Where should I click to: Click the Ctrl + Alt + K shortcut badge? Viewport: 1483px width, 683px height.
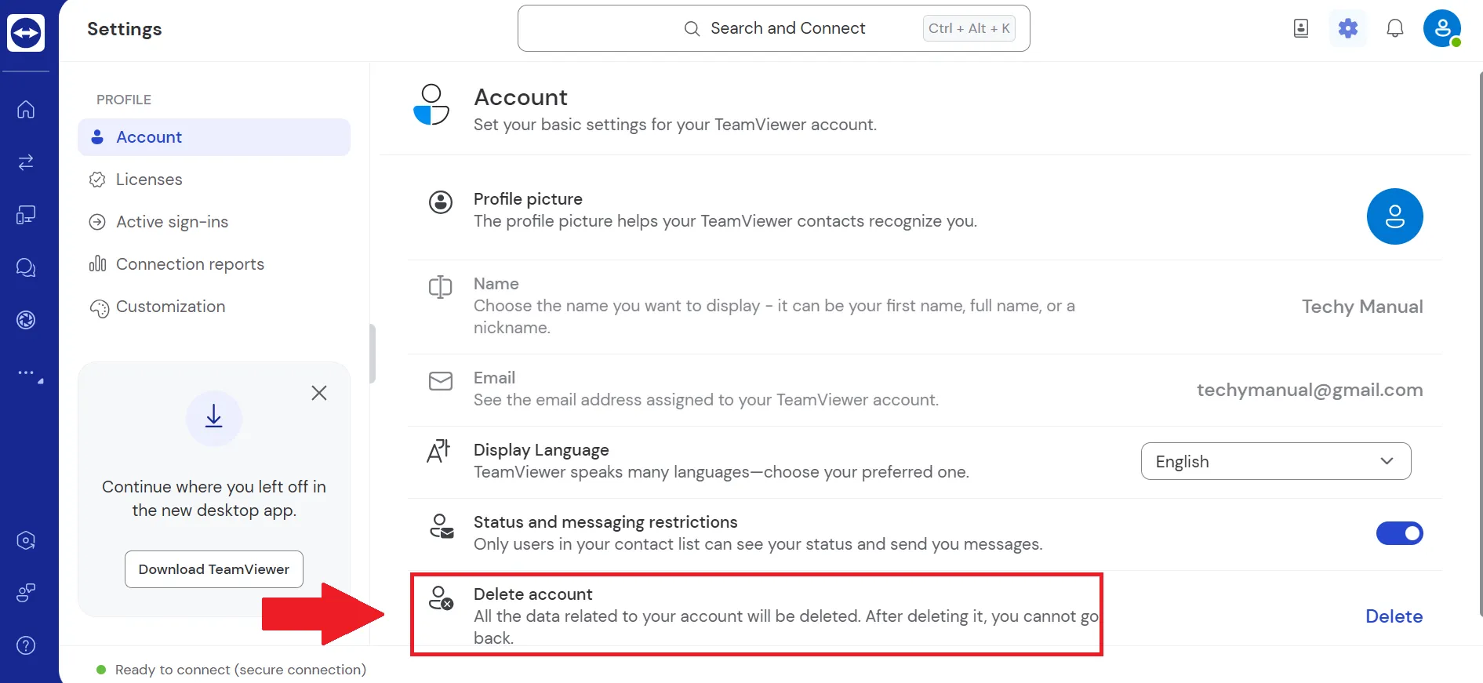[x=969, y=28]
